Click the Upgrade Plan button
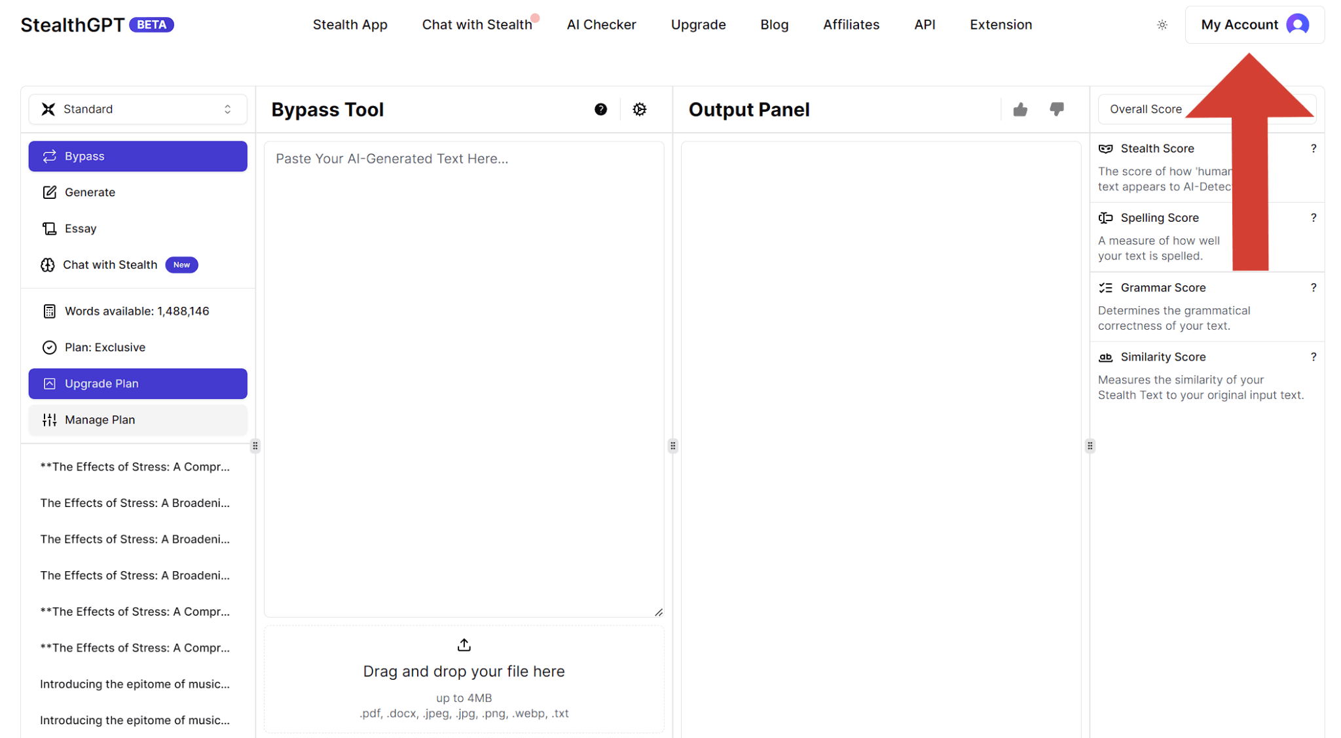The height and width of the screenshot is (738, 1341). tap(138, 383)
